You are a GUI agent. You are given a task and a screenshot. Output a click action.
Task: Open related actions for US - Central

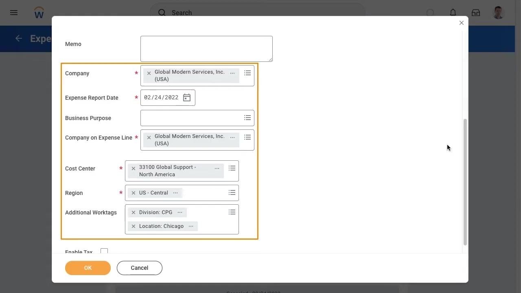point(175,193)
